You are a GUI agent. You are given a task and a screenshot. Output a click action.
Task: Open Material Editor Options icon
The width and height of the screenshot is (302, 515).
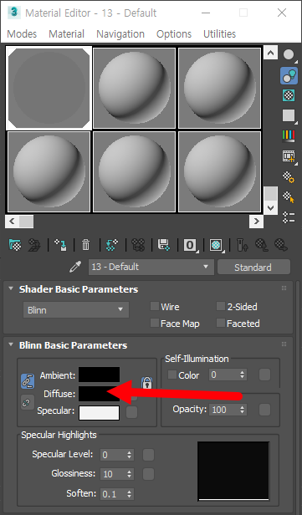click(x=289, y=176)
